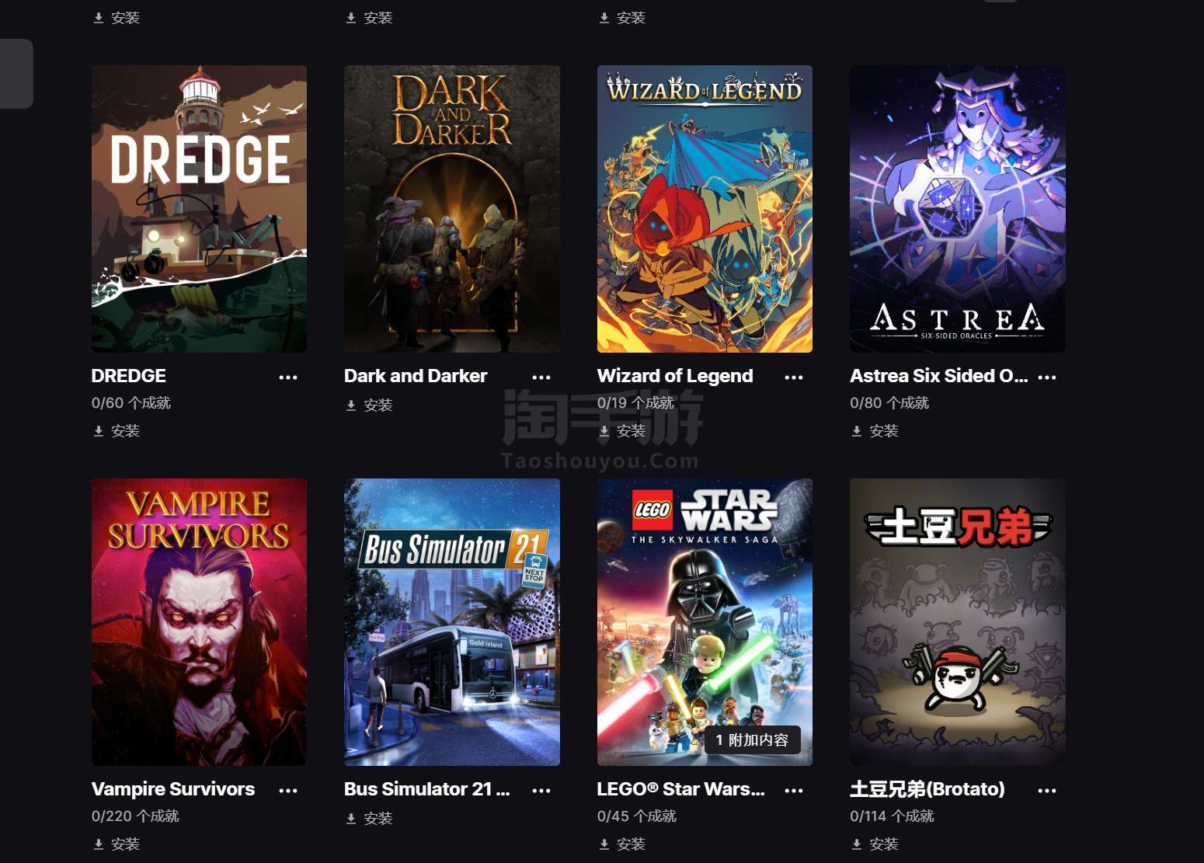Open the three-dot menu for 土豆兄弟(Brotato)
This screenshot has height=863, width=1204.
pyautogui.click(x=1047, y=791)
